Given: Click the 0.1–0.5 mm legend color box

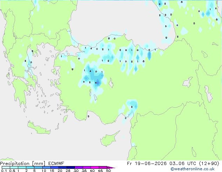Looking at the screenshot, I should 6,167.
